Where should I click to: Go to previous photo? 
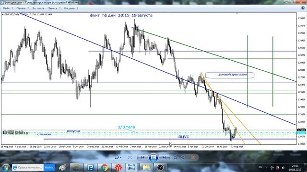pyautogui.click(x=143, y=157)
